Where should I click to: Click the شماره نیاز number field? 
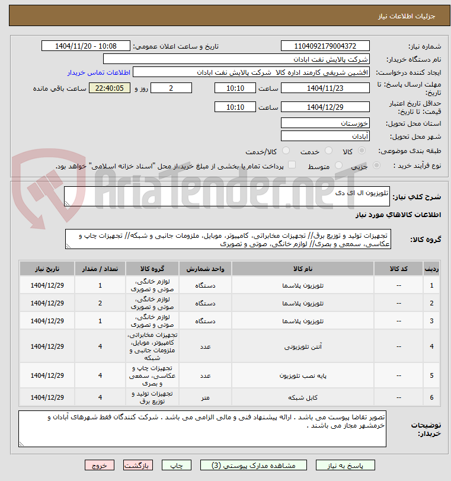coord(325,46)
